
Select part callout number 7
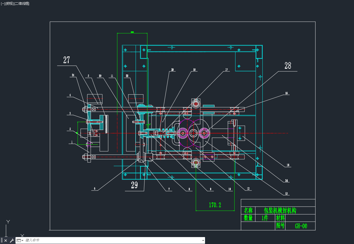(x=169, y=189)
